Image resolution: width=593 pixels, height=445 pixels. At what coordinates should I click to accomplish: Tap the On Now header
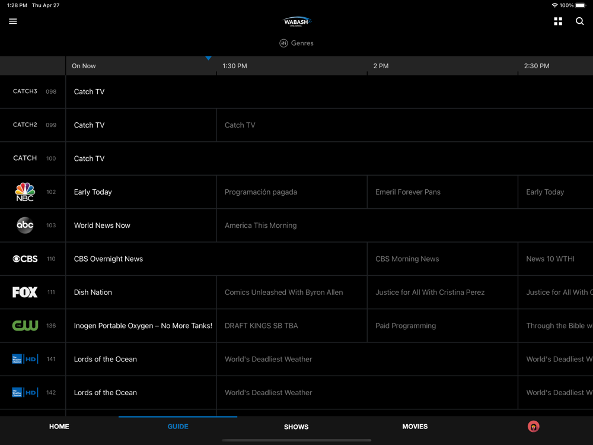pos(84,66)
